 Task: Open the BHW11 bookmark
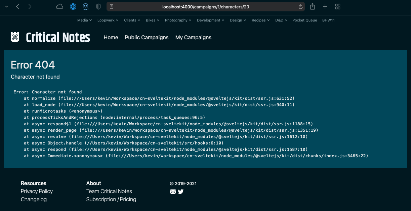pyautogui.click(x=328, y=20)
